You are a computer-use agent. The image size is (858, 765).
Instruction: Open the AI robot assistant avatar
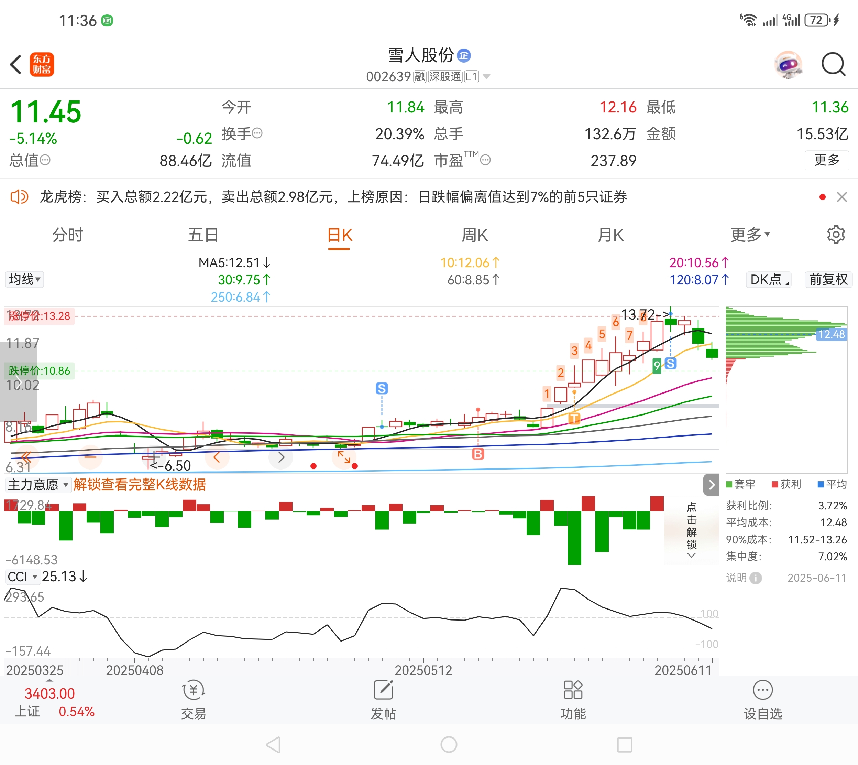[x=788, y=64]
